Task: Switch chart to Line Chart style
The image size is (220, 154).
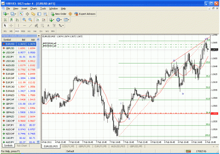Action: coord(17,20)
